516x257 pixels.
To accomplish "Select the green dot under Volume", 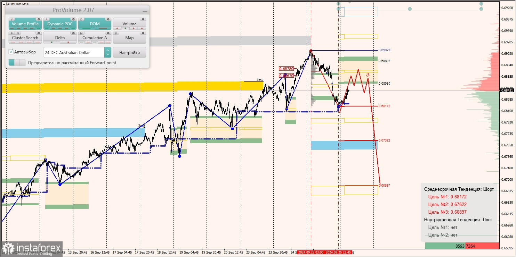I will click(126, 28).
